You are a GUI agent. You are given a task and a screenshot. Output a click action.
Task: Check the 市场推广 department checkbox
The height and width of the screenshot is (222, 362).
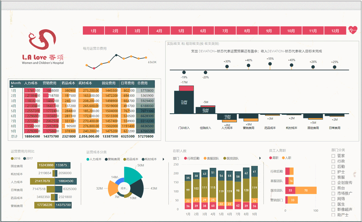tap(333, 193)
